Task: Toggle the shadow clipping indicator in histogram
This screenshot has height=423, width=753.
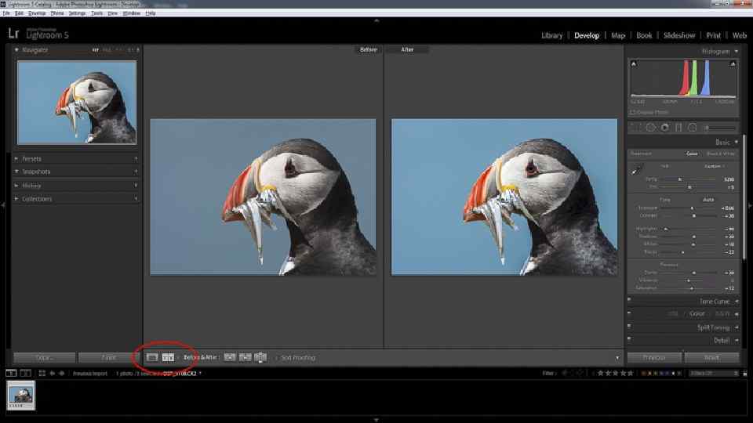Action: (634, 63)
